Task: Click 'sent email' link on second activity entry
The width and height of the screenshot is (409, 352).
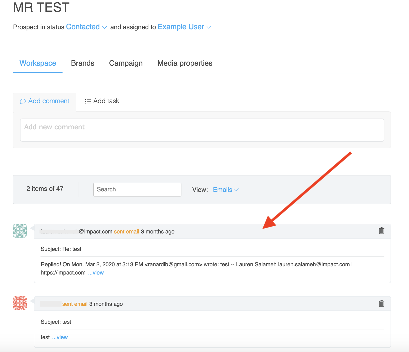Action: tap(75, 304)
